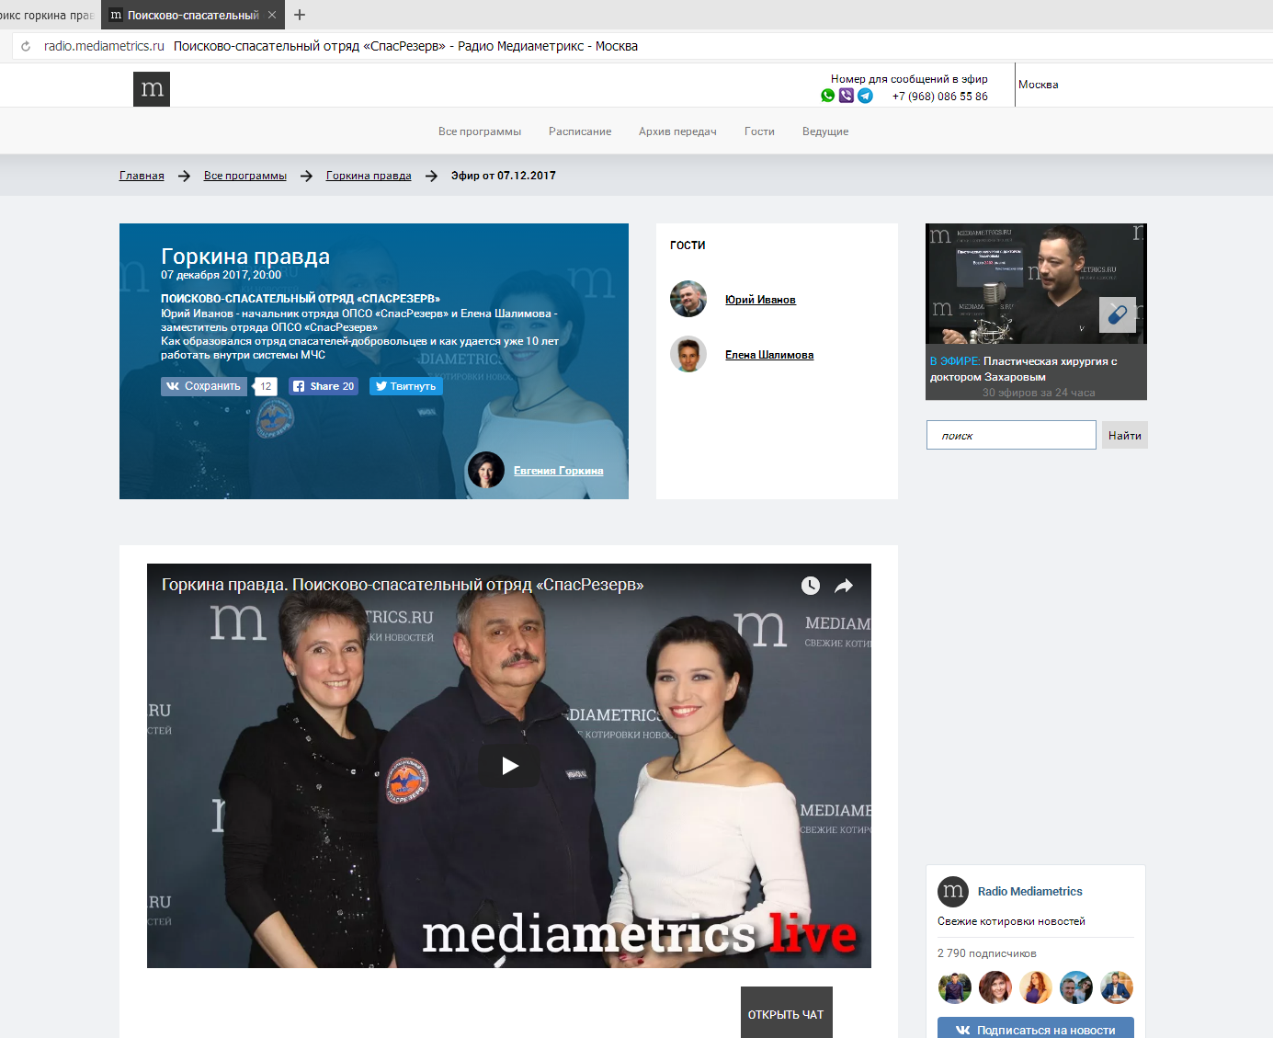Image resolution: width=1273 pixels, height=1038 pixels.
Task: Click the WhatsApp messenger icon
Action: pyautogui.click(x=827, y=96)
